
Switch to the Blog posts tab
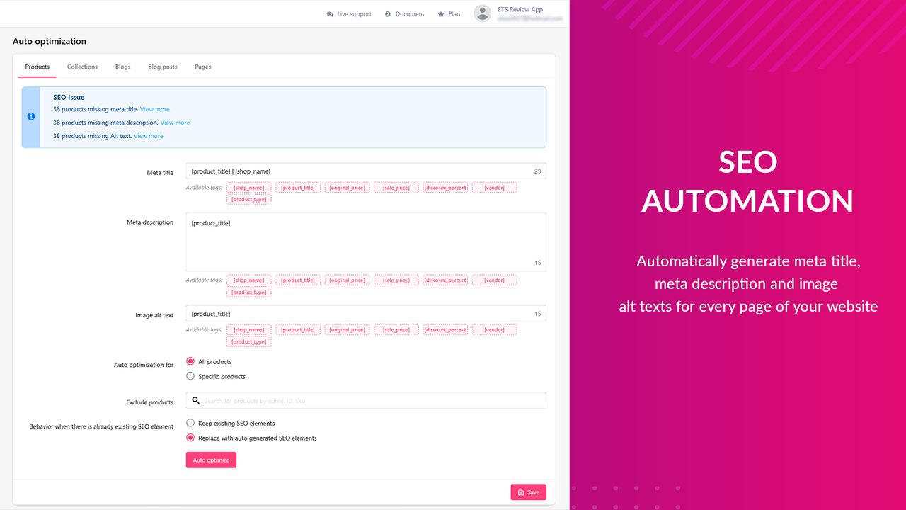pyautogui.click(x=162, y=66)
